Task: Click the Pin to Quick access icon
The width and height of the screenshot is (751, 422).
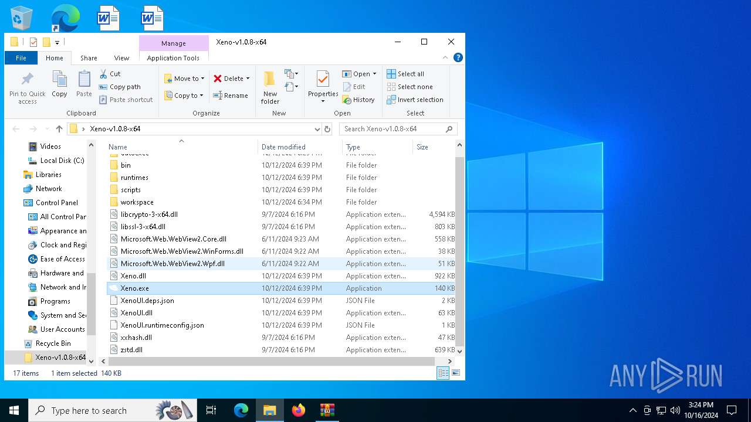Action: coord(27,80)
